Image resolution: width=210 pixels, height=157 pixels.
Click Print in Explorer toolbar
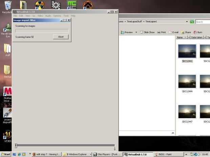(x=162, y=32)
